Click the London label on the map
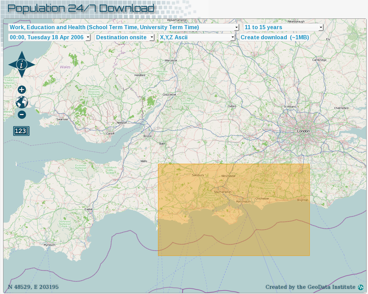Image resolution: width=368 pixels, height=294 pixels. [303, 131]
